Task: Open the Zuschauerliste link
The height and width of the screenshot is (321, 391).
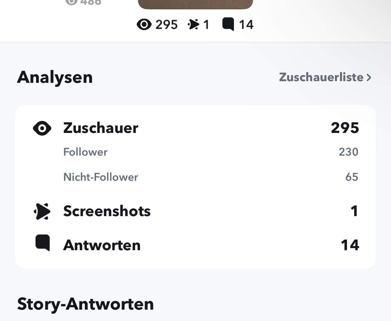Action: (321, 77)
